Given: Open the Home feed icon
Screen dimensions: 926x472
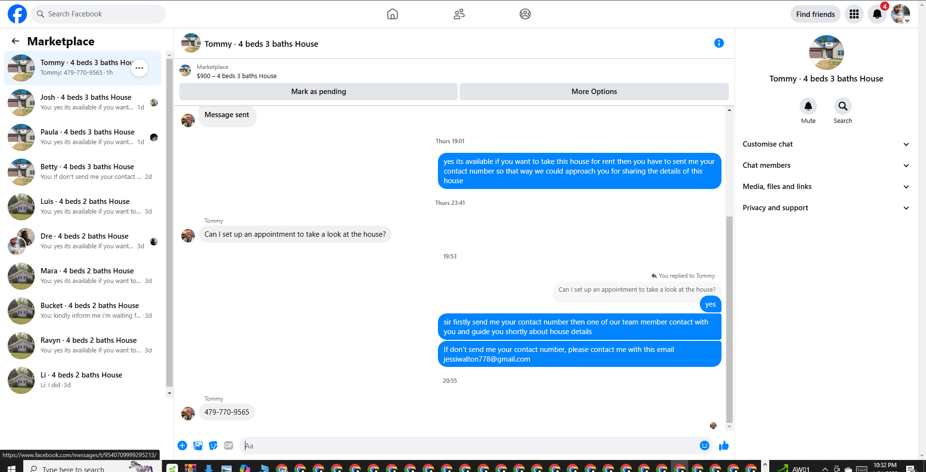Looking at the screenshot, I should click(x=393, y=14).
